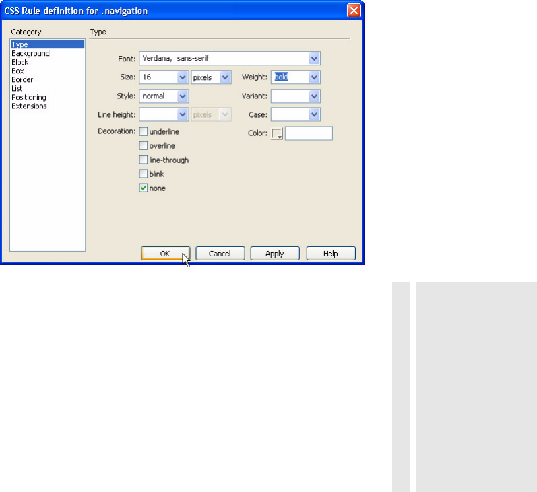Open Help for CSS rule definition
Image resolution: width=537 pixels, height=492 pixels.
click(331, 254)
